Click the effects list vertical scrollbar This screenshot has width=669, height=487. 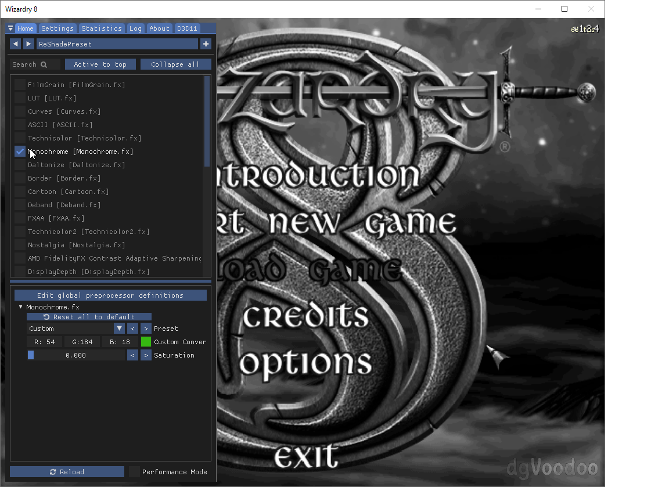click(x=207, y=121)
